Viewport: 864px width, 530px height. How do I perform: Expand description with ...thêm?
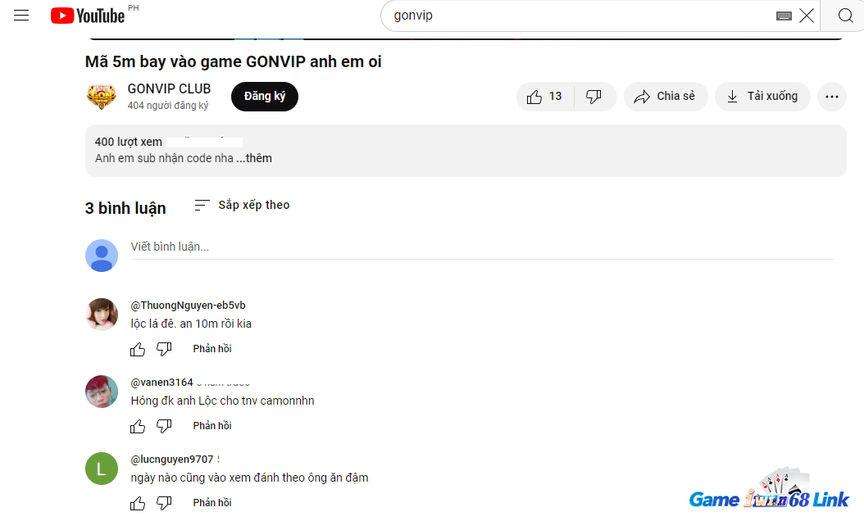tap(254, 158)
